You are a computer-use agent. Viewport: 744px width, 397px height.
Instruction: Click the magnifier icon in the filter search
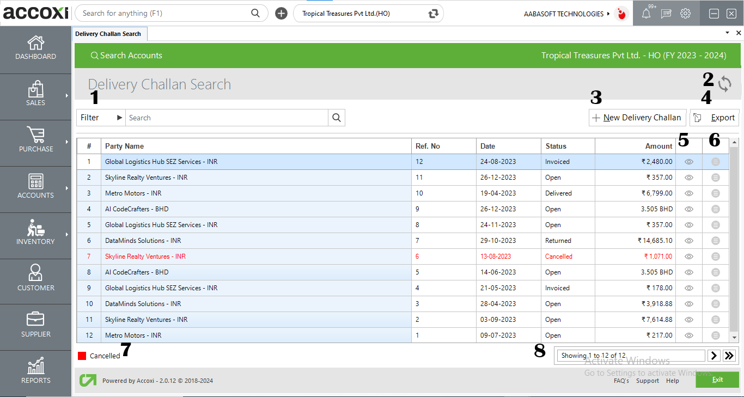click(x=337, y=118)
